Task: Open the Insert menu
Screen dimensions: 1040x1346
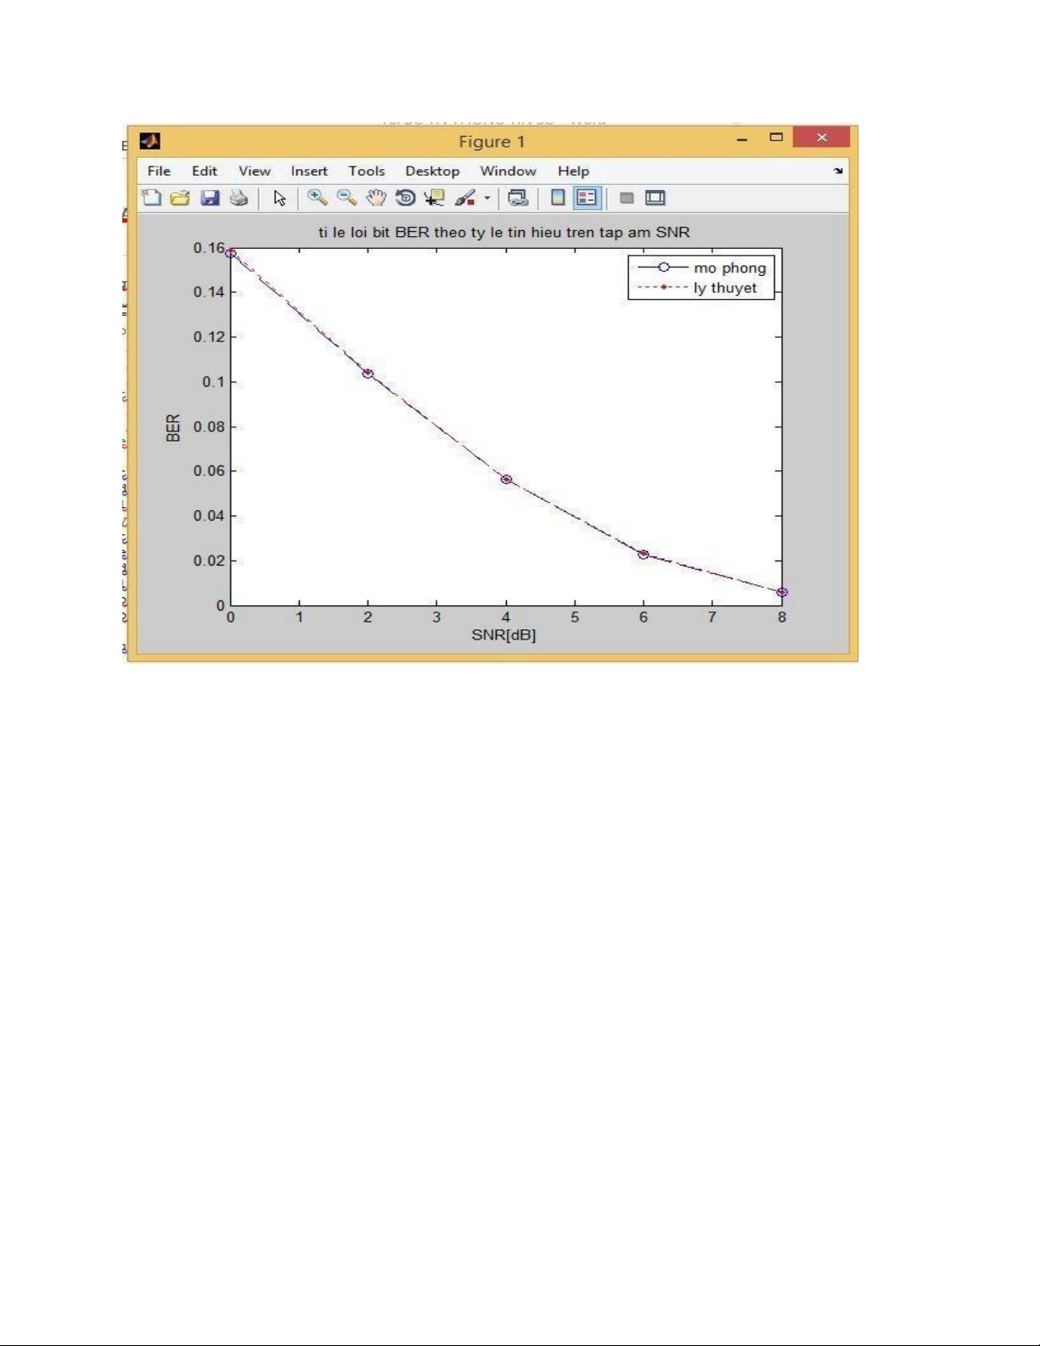Action: click(309, 171)
